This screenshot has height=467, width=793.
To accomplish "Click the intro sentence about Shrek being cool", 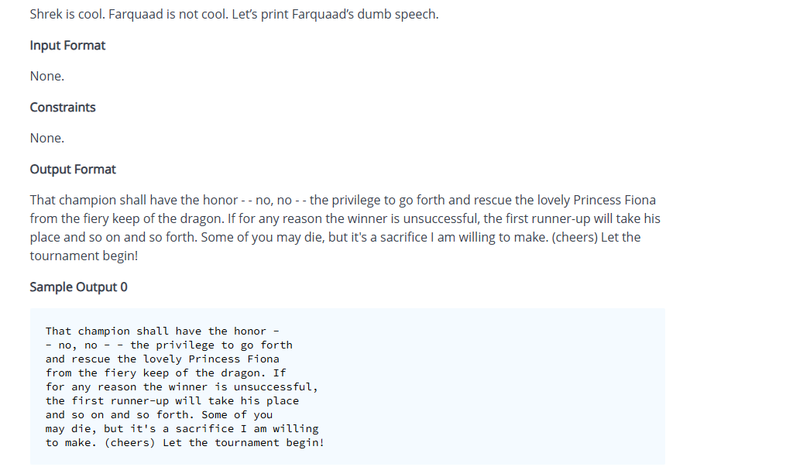I will (234, 15).
